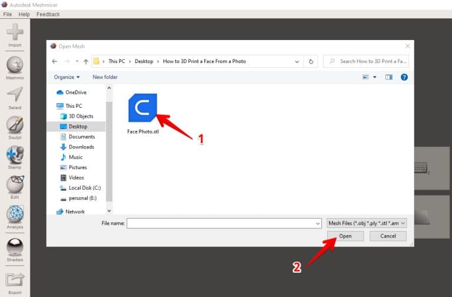Activate the Sculpt tool
452x297 pixels.
tap(15, 125)
